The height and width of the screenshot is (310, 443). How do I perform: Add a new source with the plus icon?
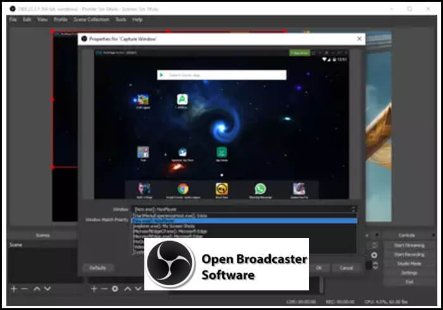tap(94, 288)
